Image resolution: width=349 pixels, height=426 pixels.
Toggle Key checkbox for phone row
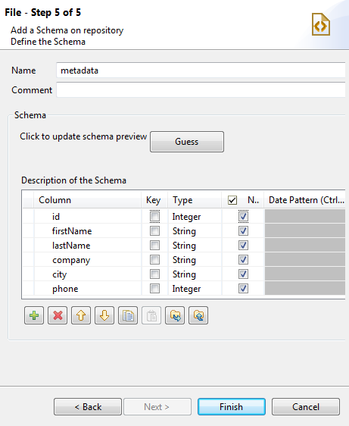[x=154, y=289]
